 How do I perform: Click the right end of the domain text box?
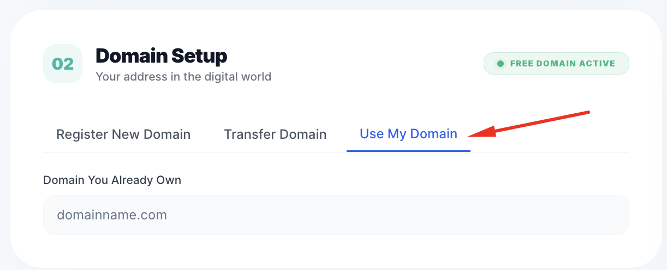point(611,215)
